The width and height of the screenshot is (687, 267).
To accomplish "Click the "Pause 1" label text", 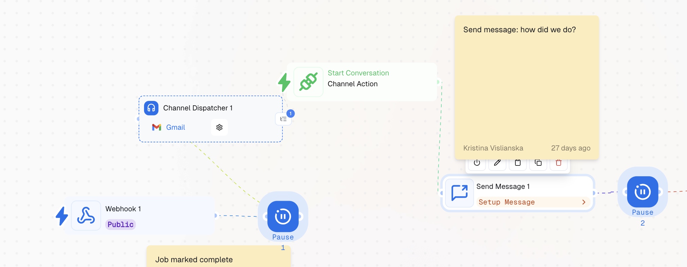I will 283,242.
